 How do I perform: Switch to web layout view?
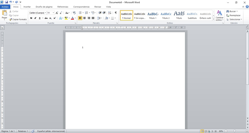[x=209, y=131]
